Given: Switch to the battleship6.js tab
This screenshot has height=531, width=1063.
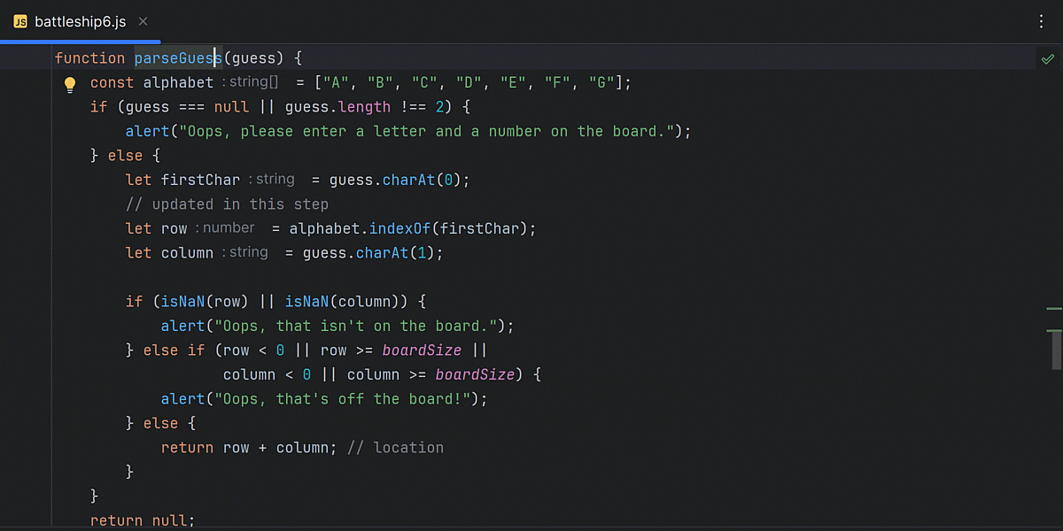Looking at the screenshot, I should click(x=80, y=22).
